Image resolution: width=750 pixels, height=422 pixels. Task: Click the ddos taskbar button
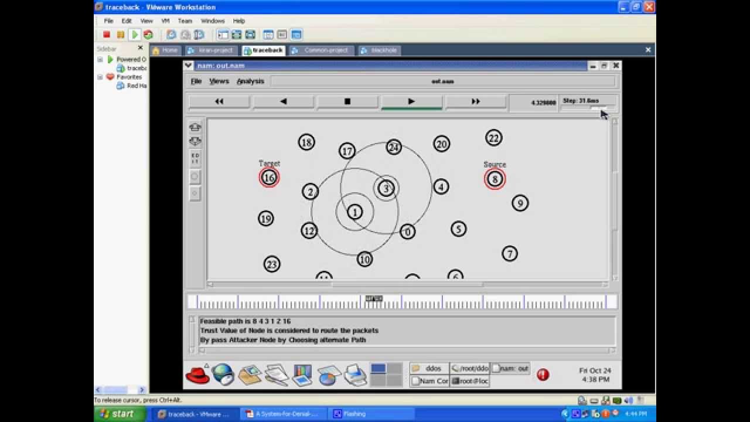[429, 369]
